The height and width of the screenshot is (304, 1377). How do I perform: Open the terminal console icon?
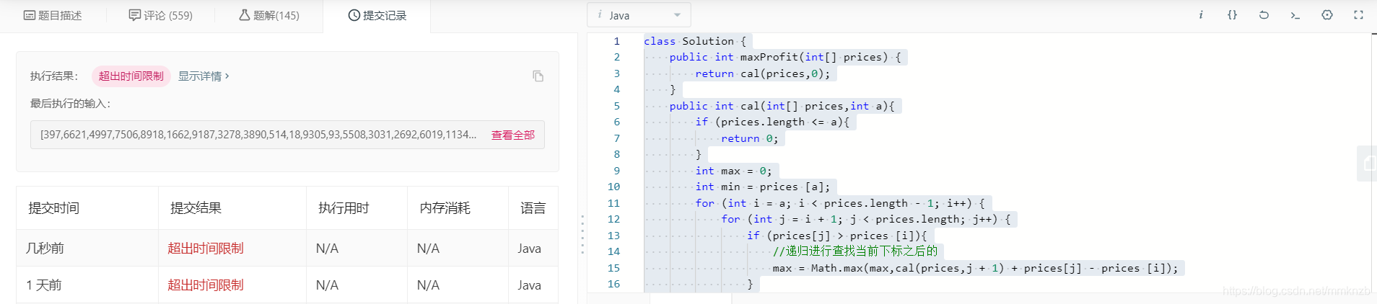[1295, 15]
